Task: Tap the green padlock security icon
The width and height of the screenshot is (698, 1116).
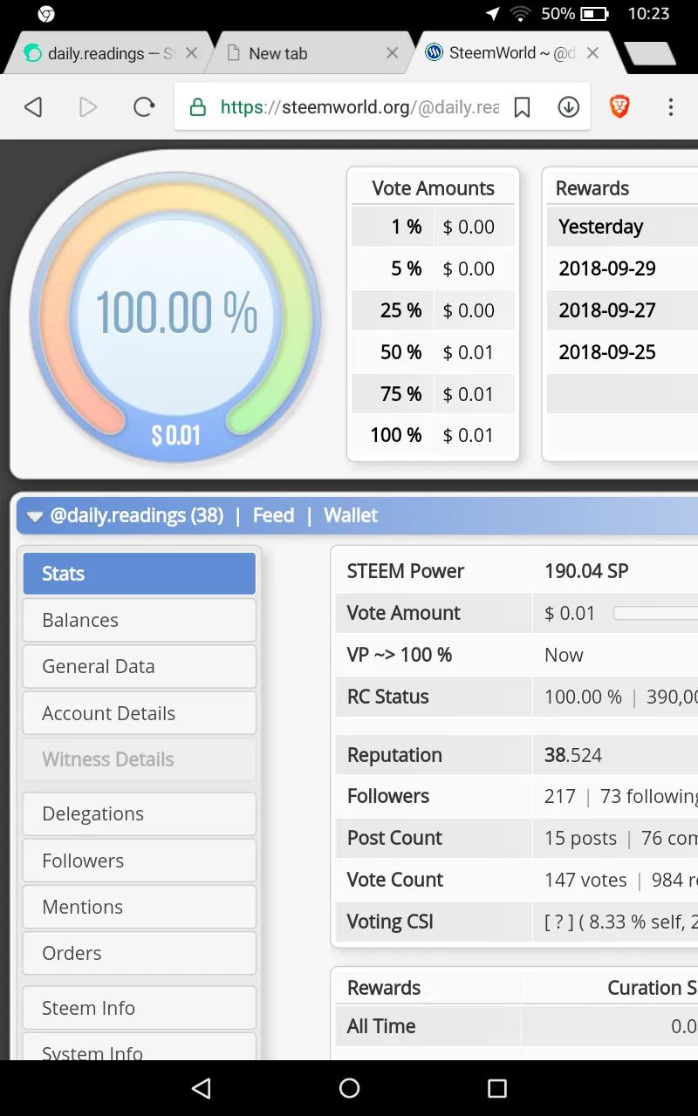Action: coord(198,107)
